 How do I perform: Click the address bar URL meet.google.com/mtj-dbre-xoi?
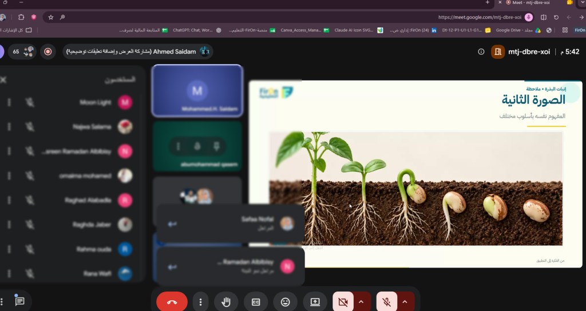[x=480, y=17]
